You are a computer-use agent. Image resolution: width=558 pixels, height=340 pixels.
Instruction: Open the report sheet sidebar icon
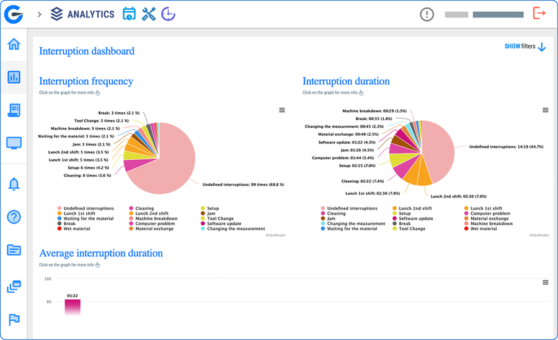14,110
